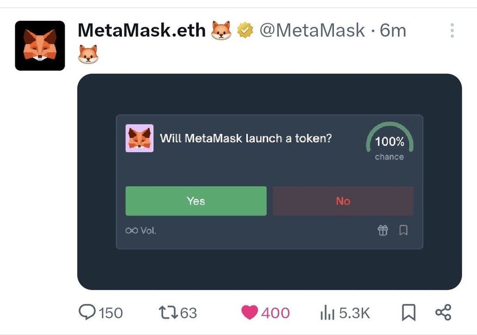Screen dimensions: 477x335
Task: Click the 100% chance gauge
Action: 389,141
